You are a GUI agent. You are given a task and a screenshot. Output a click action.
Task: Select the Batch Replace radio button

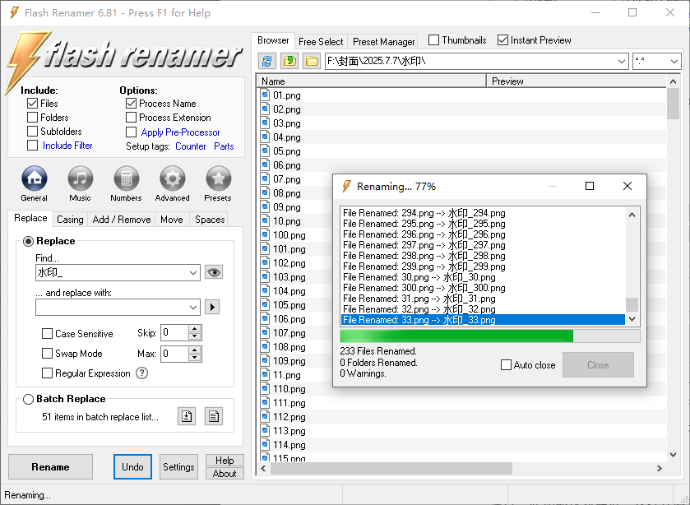[29, 399]
